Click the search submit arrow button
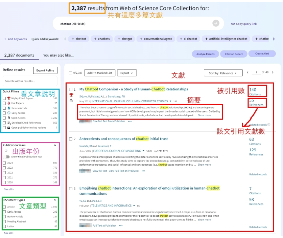Screen dimensions: 283x238 tap(216, 23)
